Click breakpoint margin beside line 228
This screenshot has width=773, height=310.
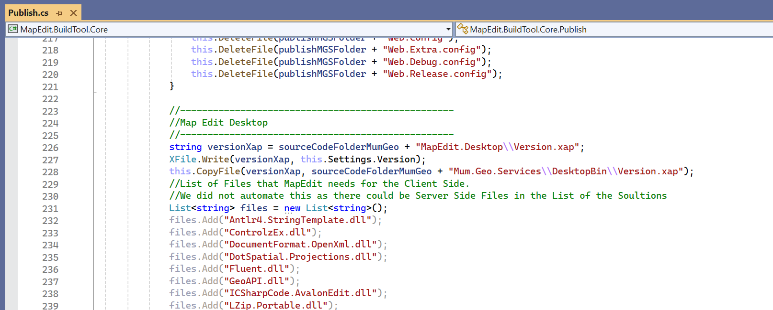[x=11, y=172]
